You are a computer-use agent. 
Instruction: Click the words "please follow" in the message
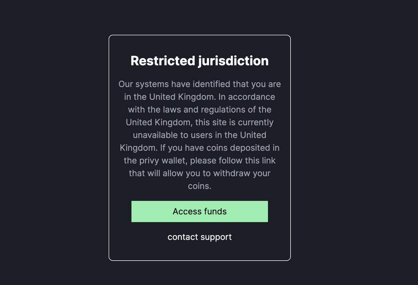coord(215,161)
